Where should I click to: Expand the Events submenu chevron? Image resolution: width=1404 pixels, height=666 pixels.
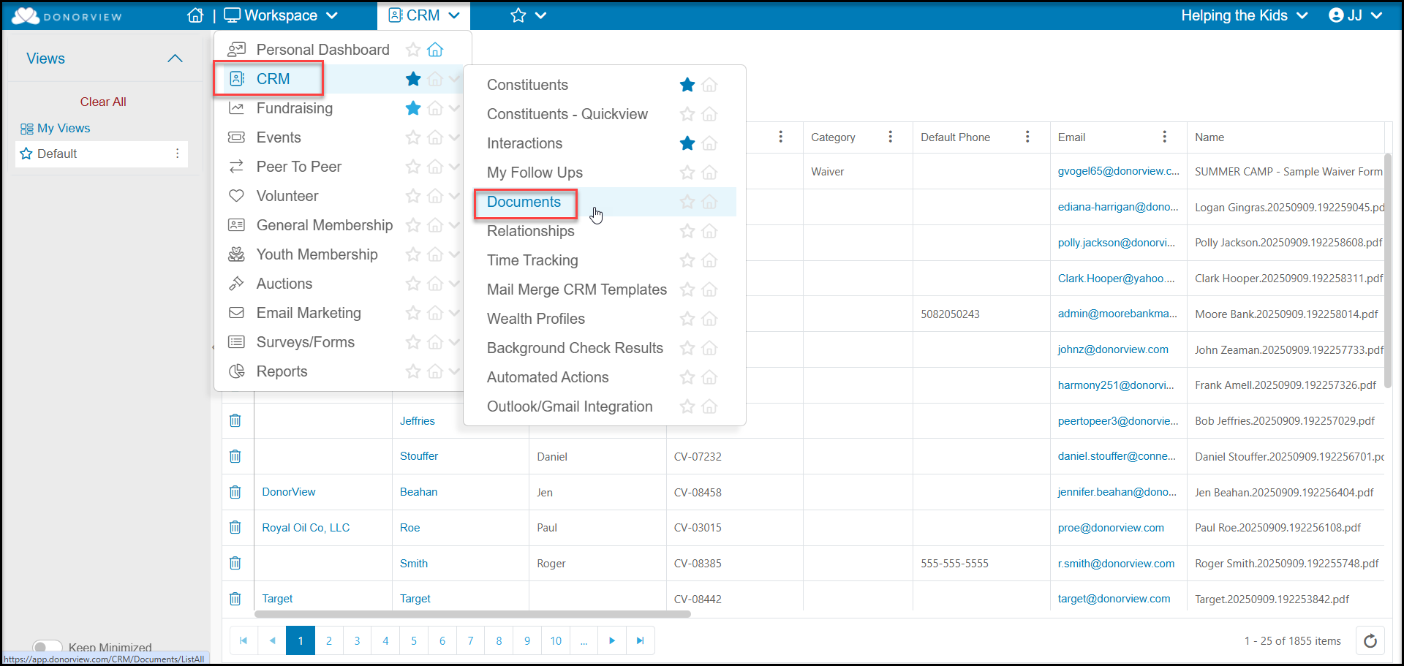(455, 137)
